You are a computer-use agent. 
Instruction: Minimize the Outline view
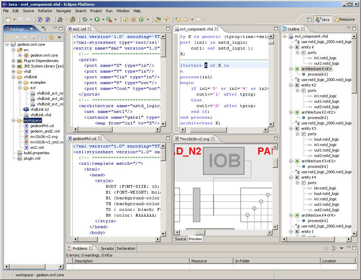click(348, 28)
